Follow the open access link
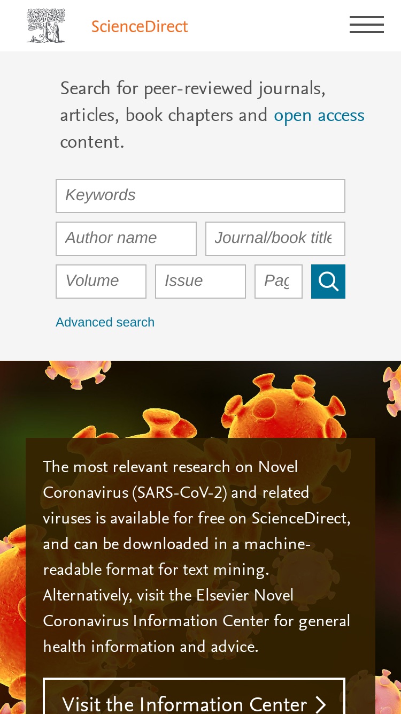The image size is (401, 714). (319, 116)
